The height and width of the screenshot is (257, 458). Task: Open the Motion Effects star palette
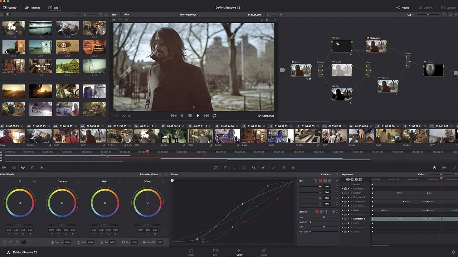coord(41,167)
